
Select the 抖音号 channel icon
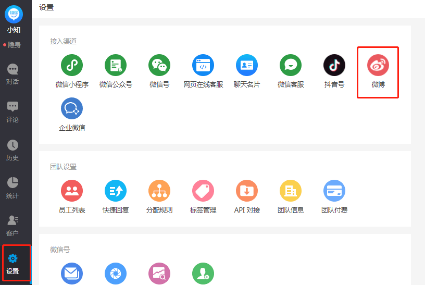pyautogui.click(x=334, y=65)
